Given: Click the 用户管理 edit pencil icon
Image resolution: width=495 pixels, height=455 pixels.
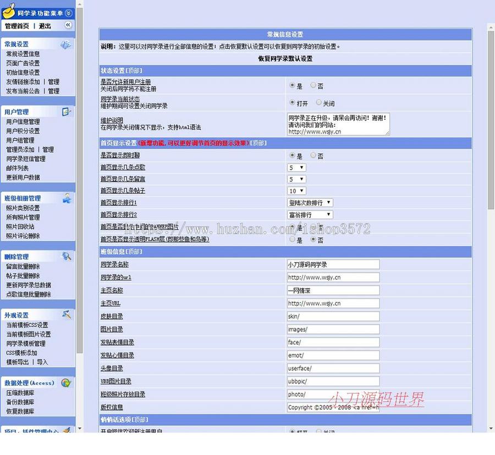Looking at the screenshot, I should coord(67,111).
